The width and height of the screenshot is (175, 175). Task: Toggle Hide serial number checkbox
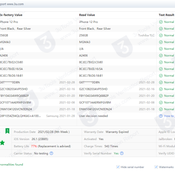(118, 167)
